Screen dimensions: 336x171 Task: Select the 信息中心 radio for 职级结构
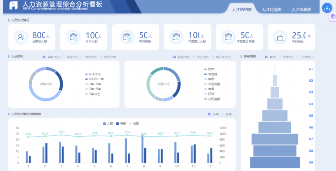[279, 57]
